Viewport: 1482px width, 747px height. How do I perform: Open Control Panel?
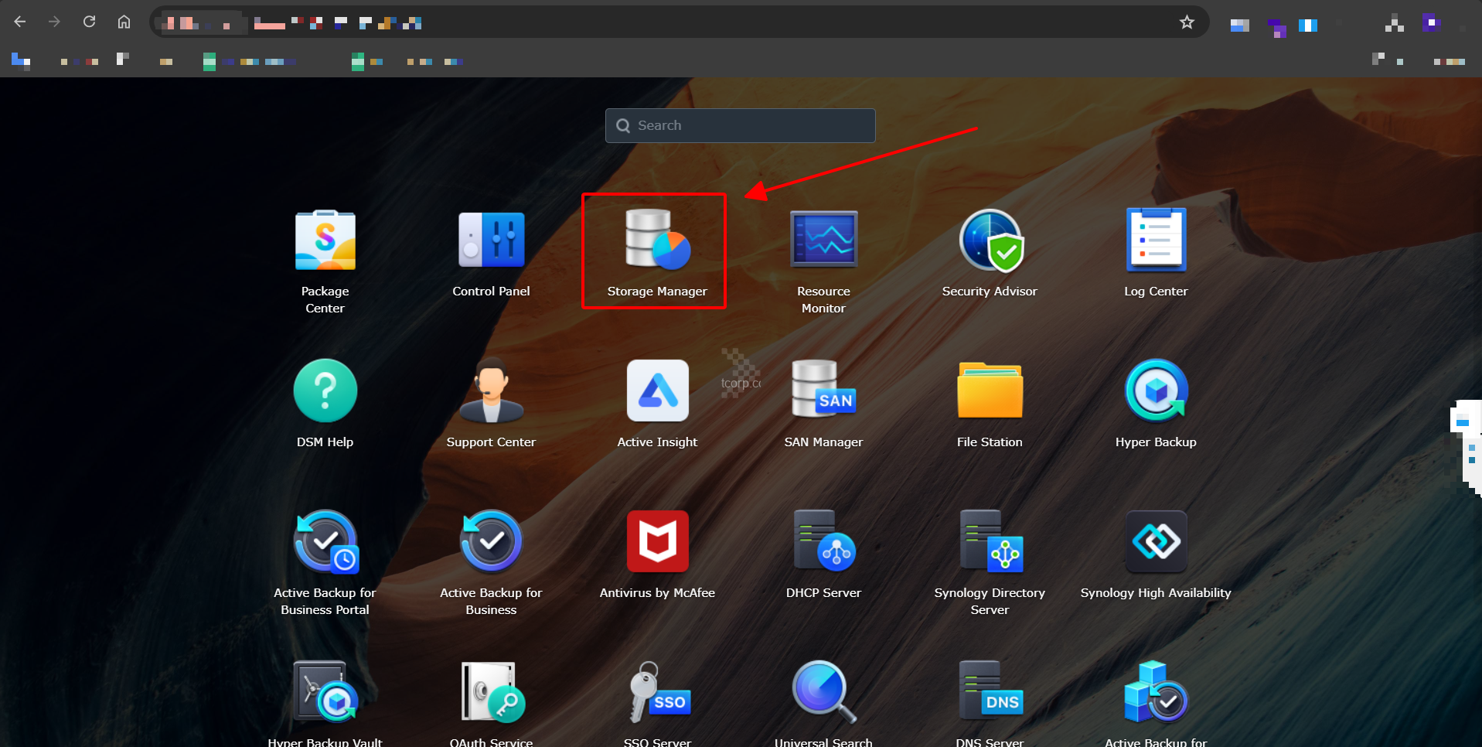491,241
